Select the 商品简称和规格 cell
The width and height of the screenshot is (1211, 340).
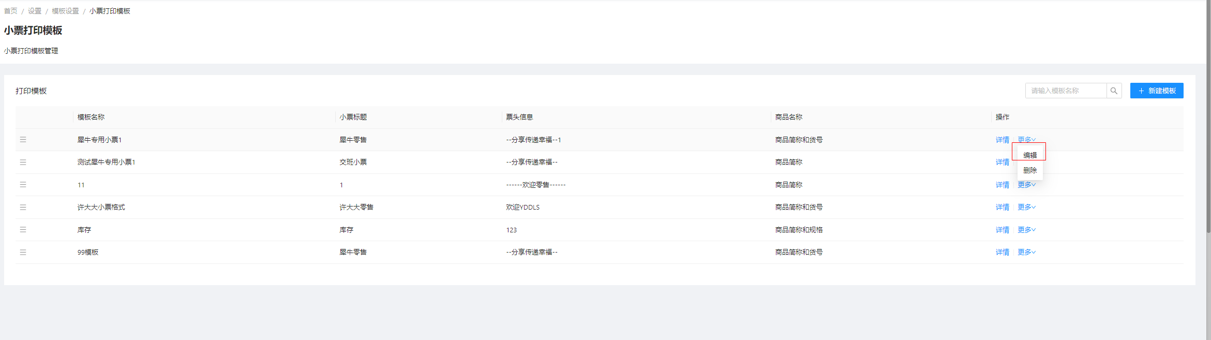[799, 230]
